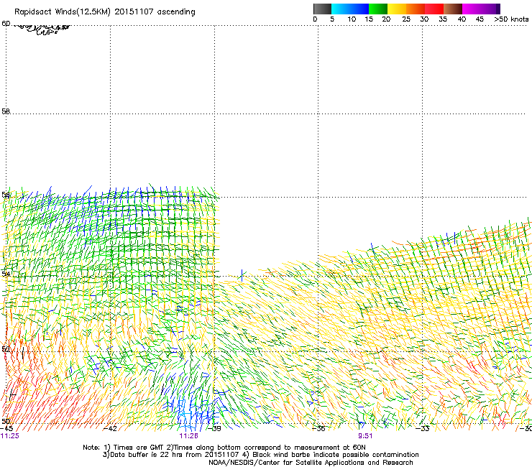Click the note 'Times are GMT' line
Image resolution: width=532 pixels, height=467 pixels.
(224, 448)
